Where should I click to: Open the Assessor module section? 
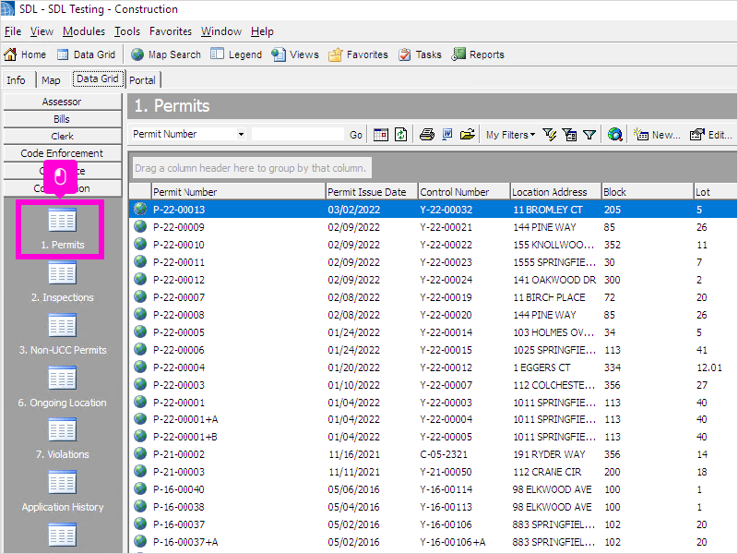62,102
